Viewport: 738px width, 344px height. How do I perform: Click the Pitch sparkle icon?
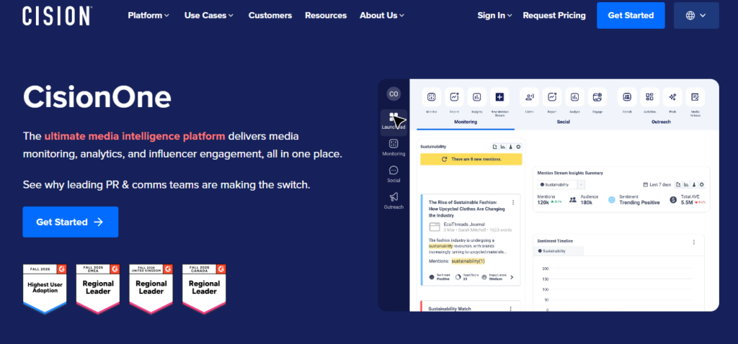point(672,97)
